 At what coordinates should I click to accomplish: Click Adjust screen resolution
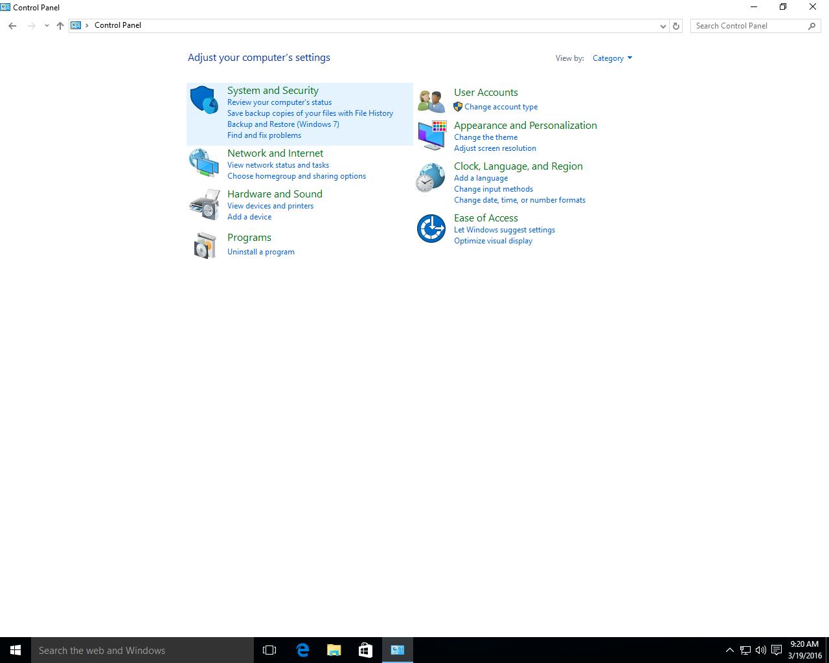tap(495, 148)
